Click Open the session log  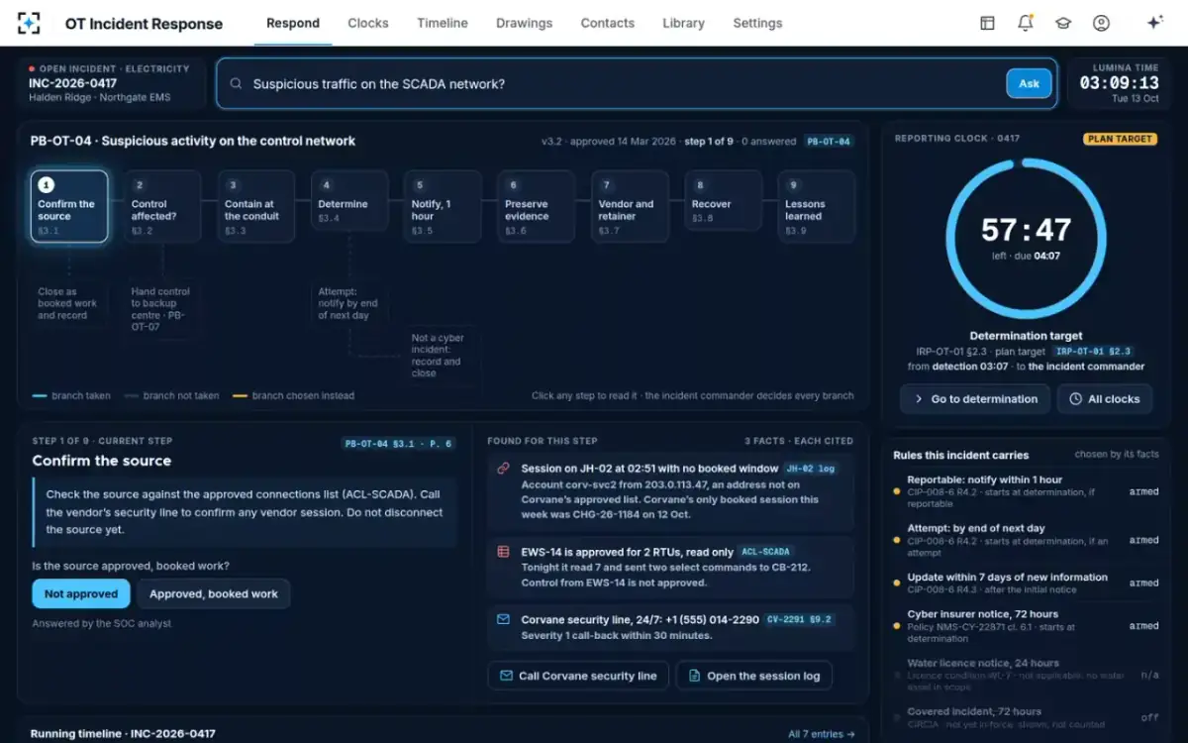[x=753, y=676]
